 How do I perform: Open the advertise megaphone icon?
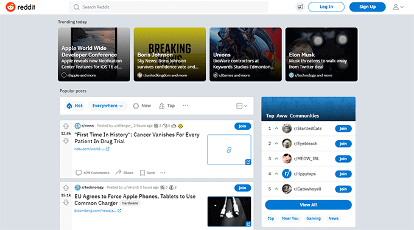coord(300,7)
